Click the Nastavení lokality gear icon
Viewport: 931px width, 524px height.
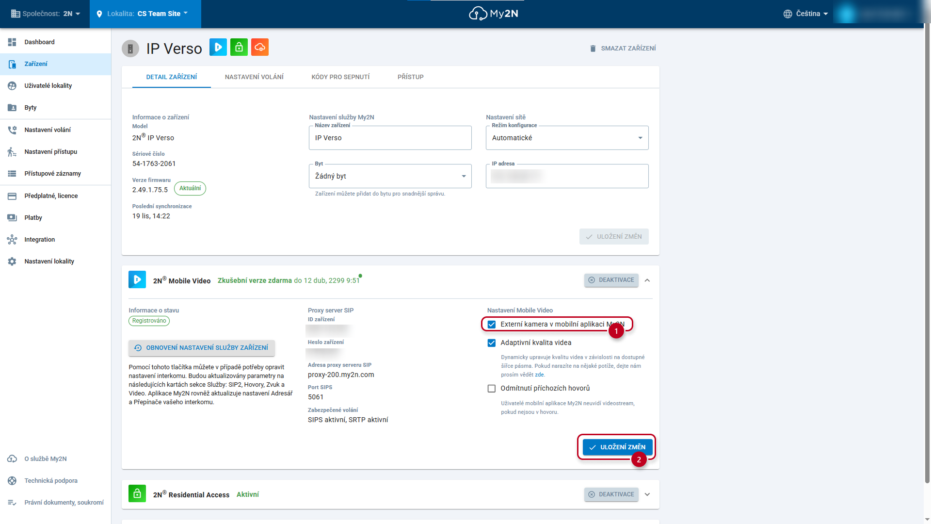[12, 262]
